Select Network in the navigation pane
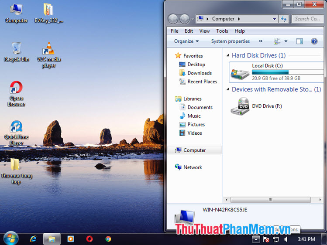 (x=189, y=167)
